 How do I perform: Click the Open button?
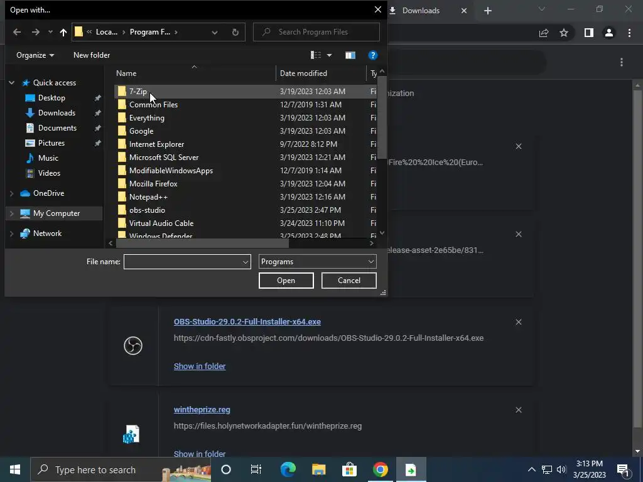point(286,281)
